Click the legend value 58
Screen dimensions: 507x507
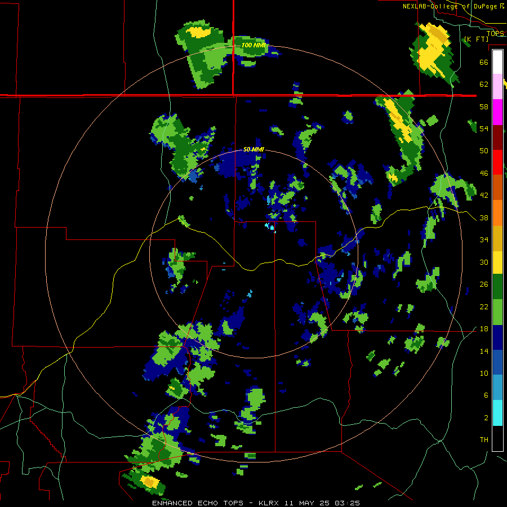coord(484,106)
